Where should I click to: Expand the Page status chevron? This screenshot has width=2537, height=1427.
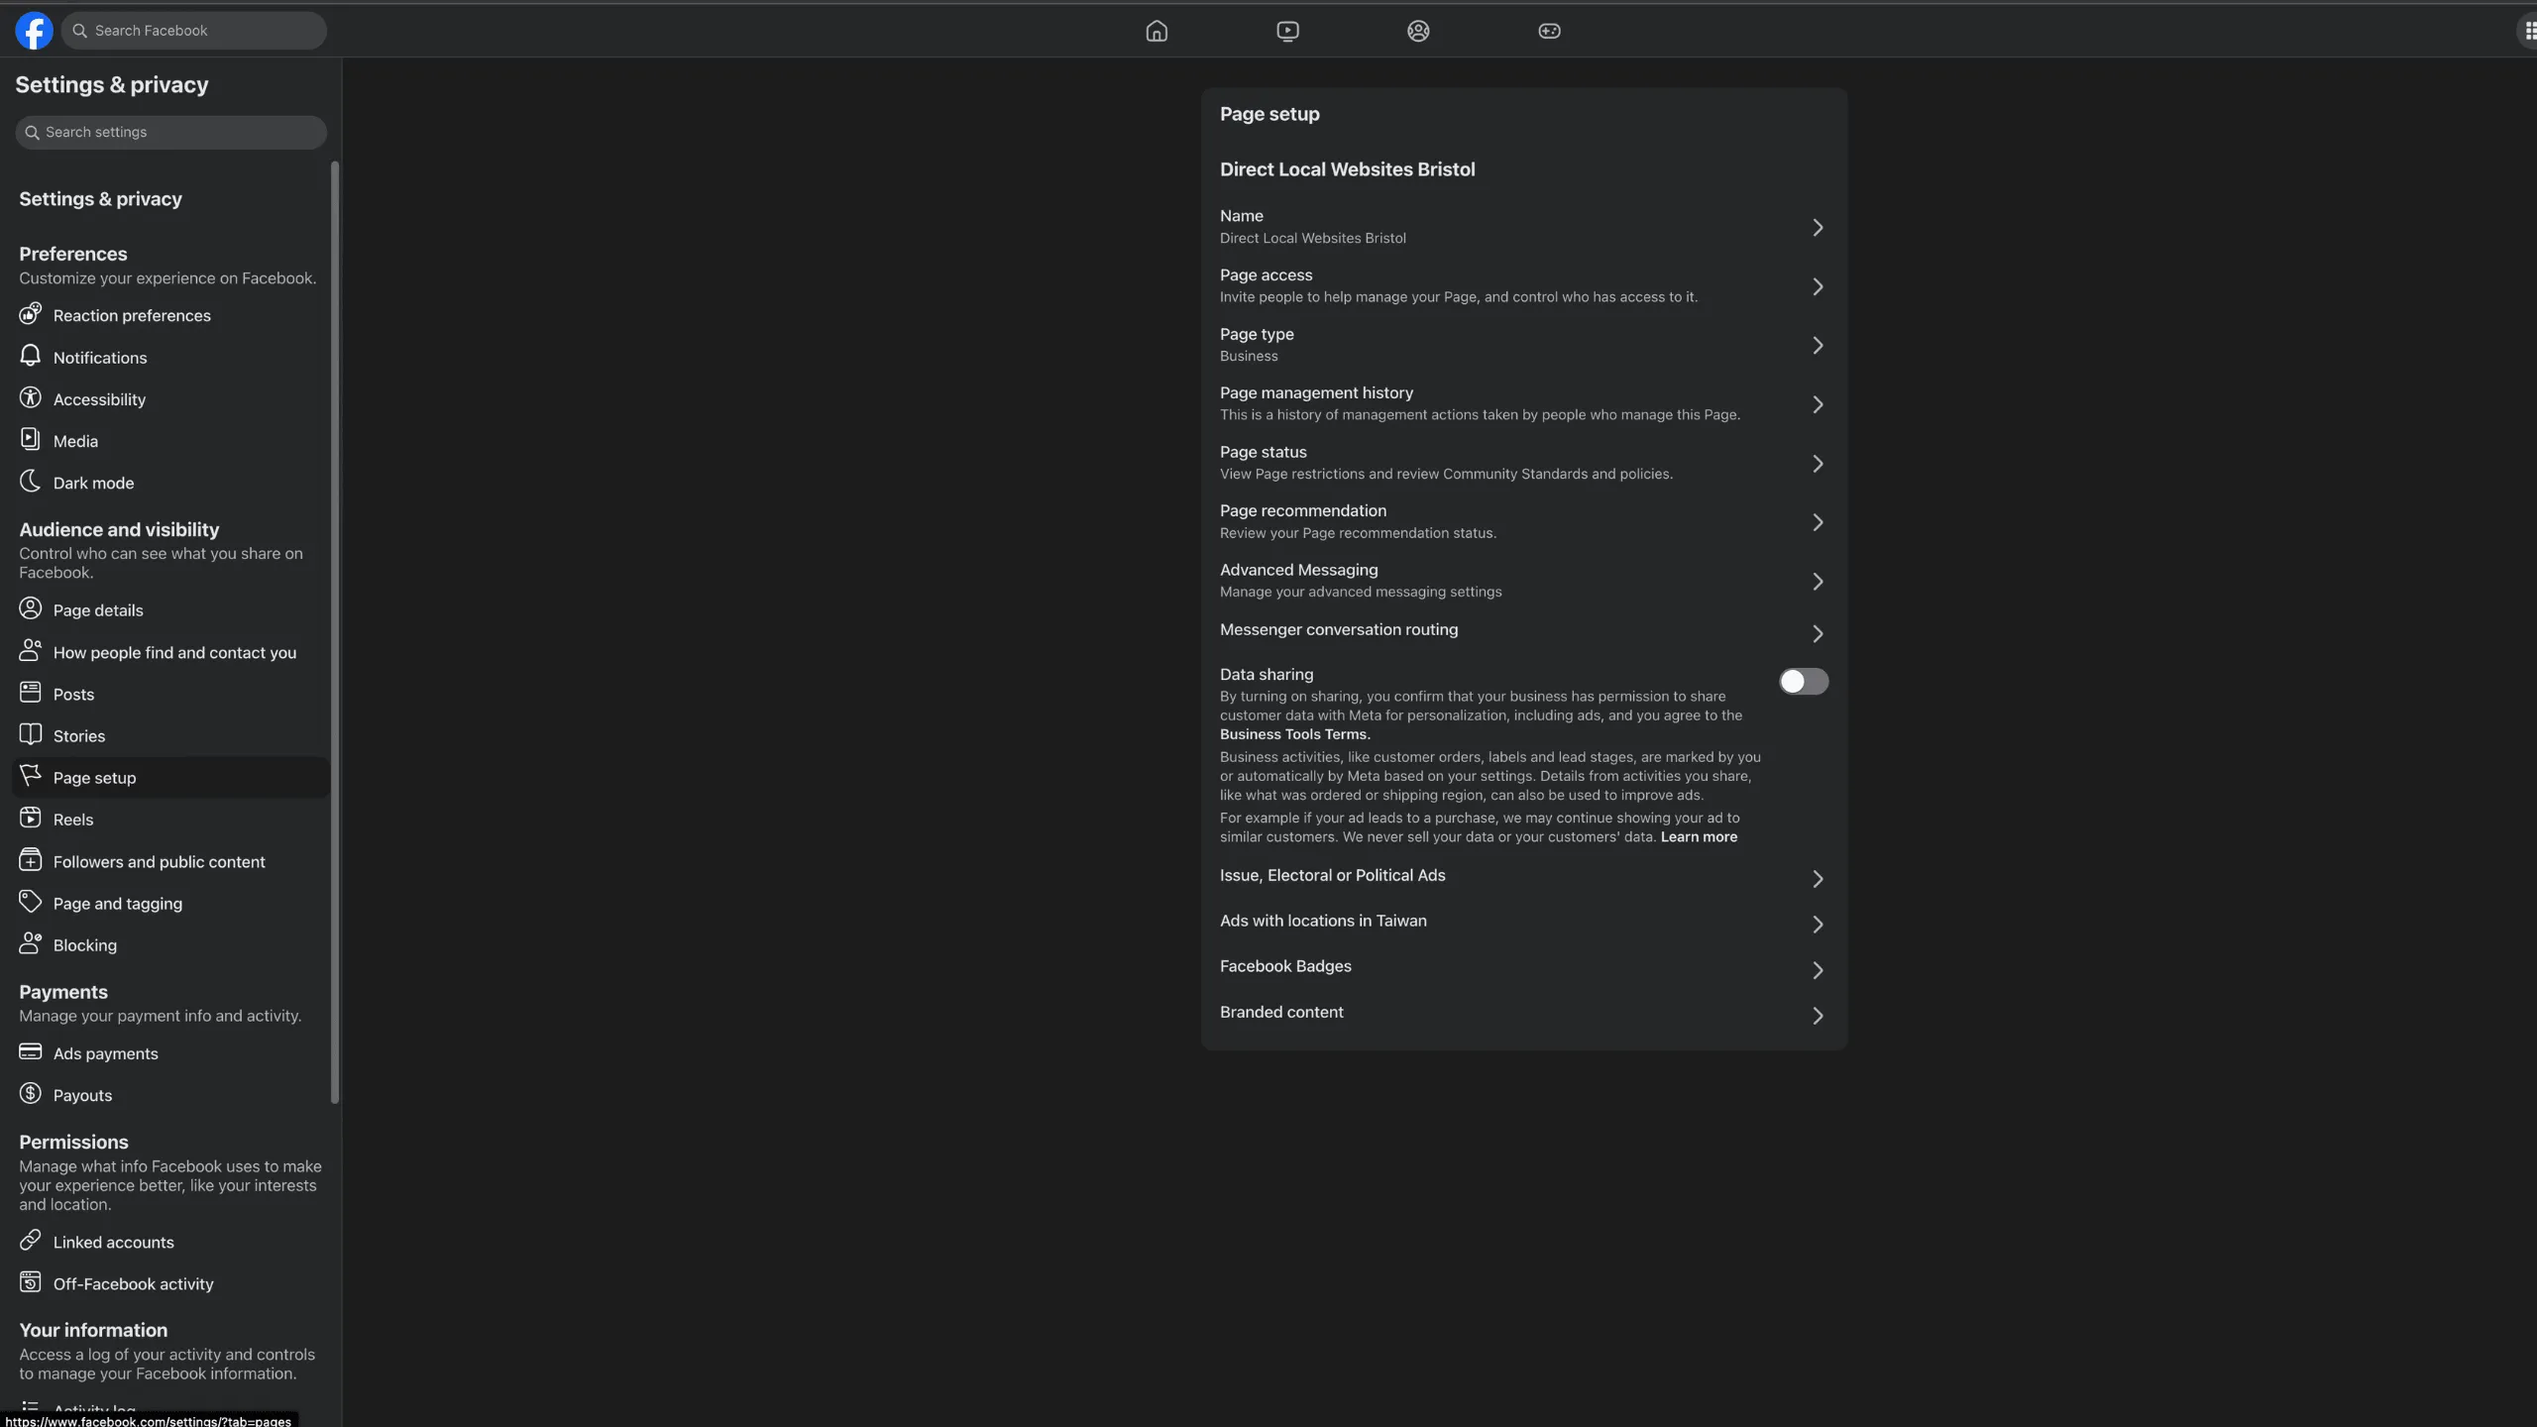[1818, 464]
